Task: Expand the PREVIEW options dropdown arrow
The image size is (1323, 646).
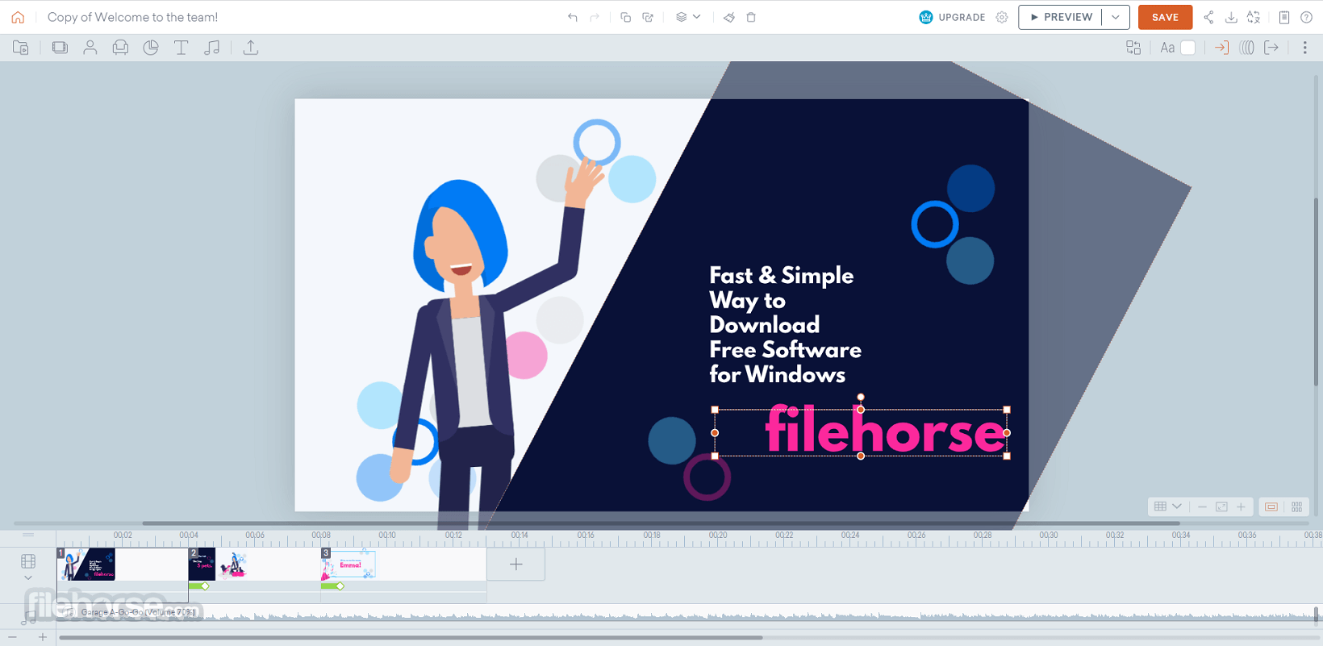Action: pyautogui.click(x=1116, y=17)
